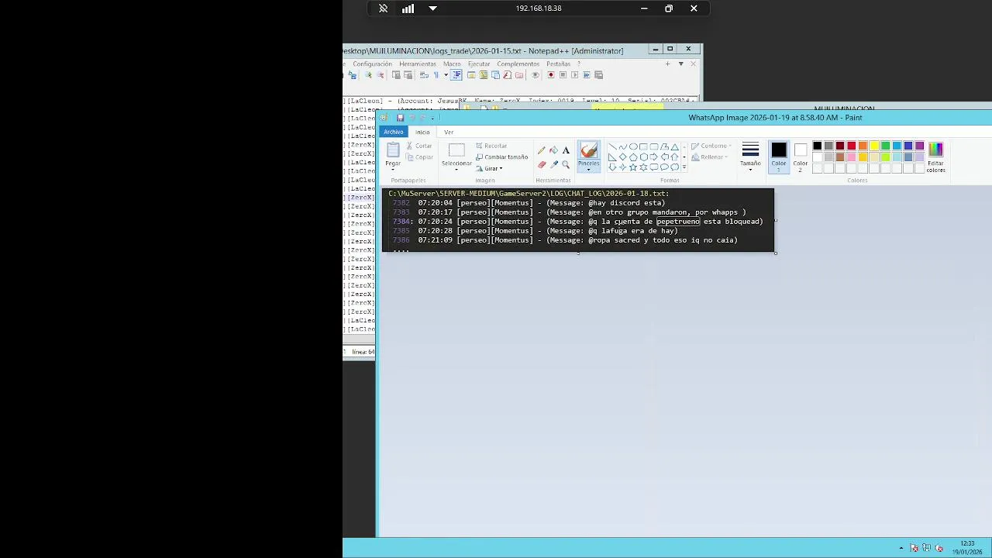Choose the pentagon shape in Formas gallery
The height and width of the screenshot is (558, 992).
[633, 157]
